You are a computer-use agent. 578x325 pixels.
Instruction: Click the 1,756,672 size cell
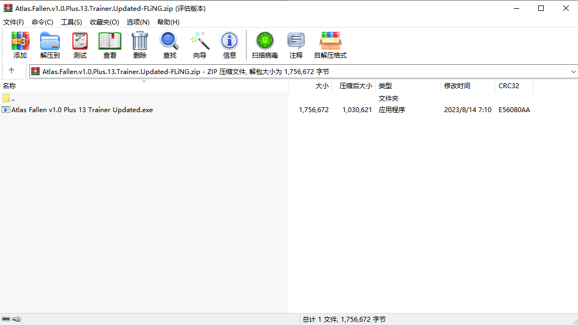tap(313, 109)
